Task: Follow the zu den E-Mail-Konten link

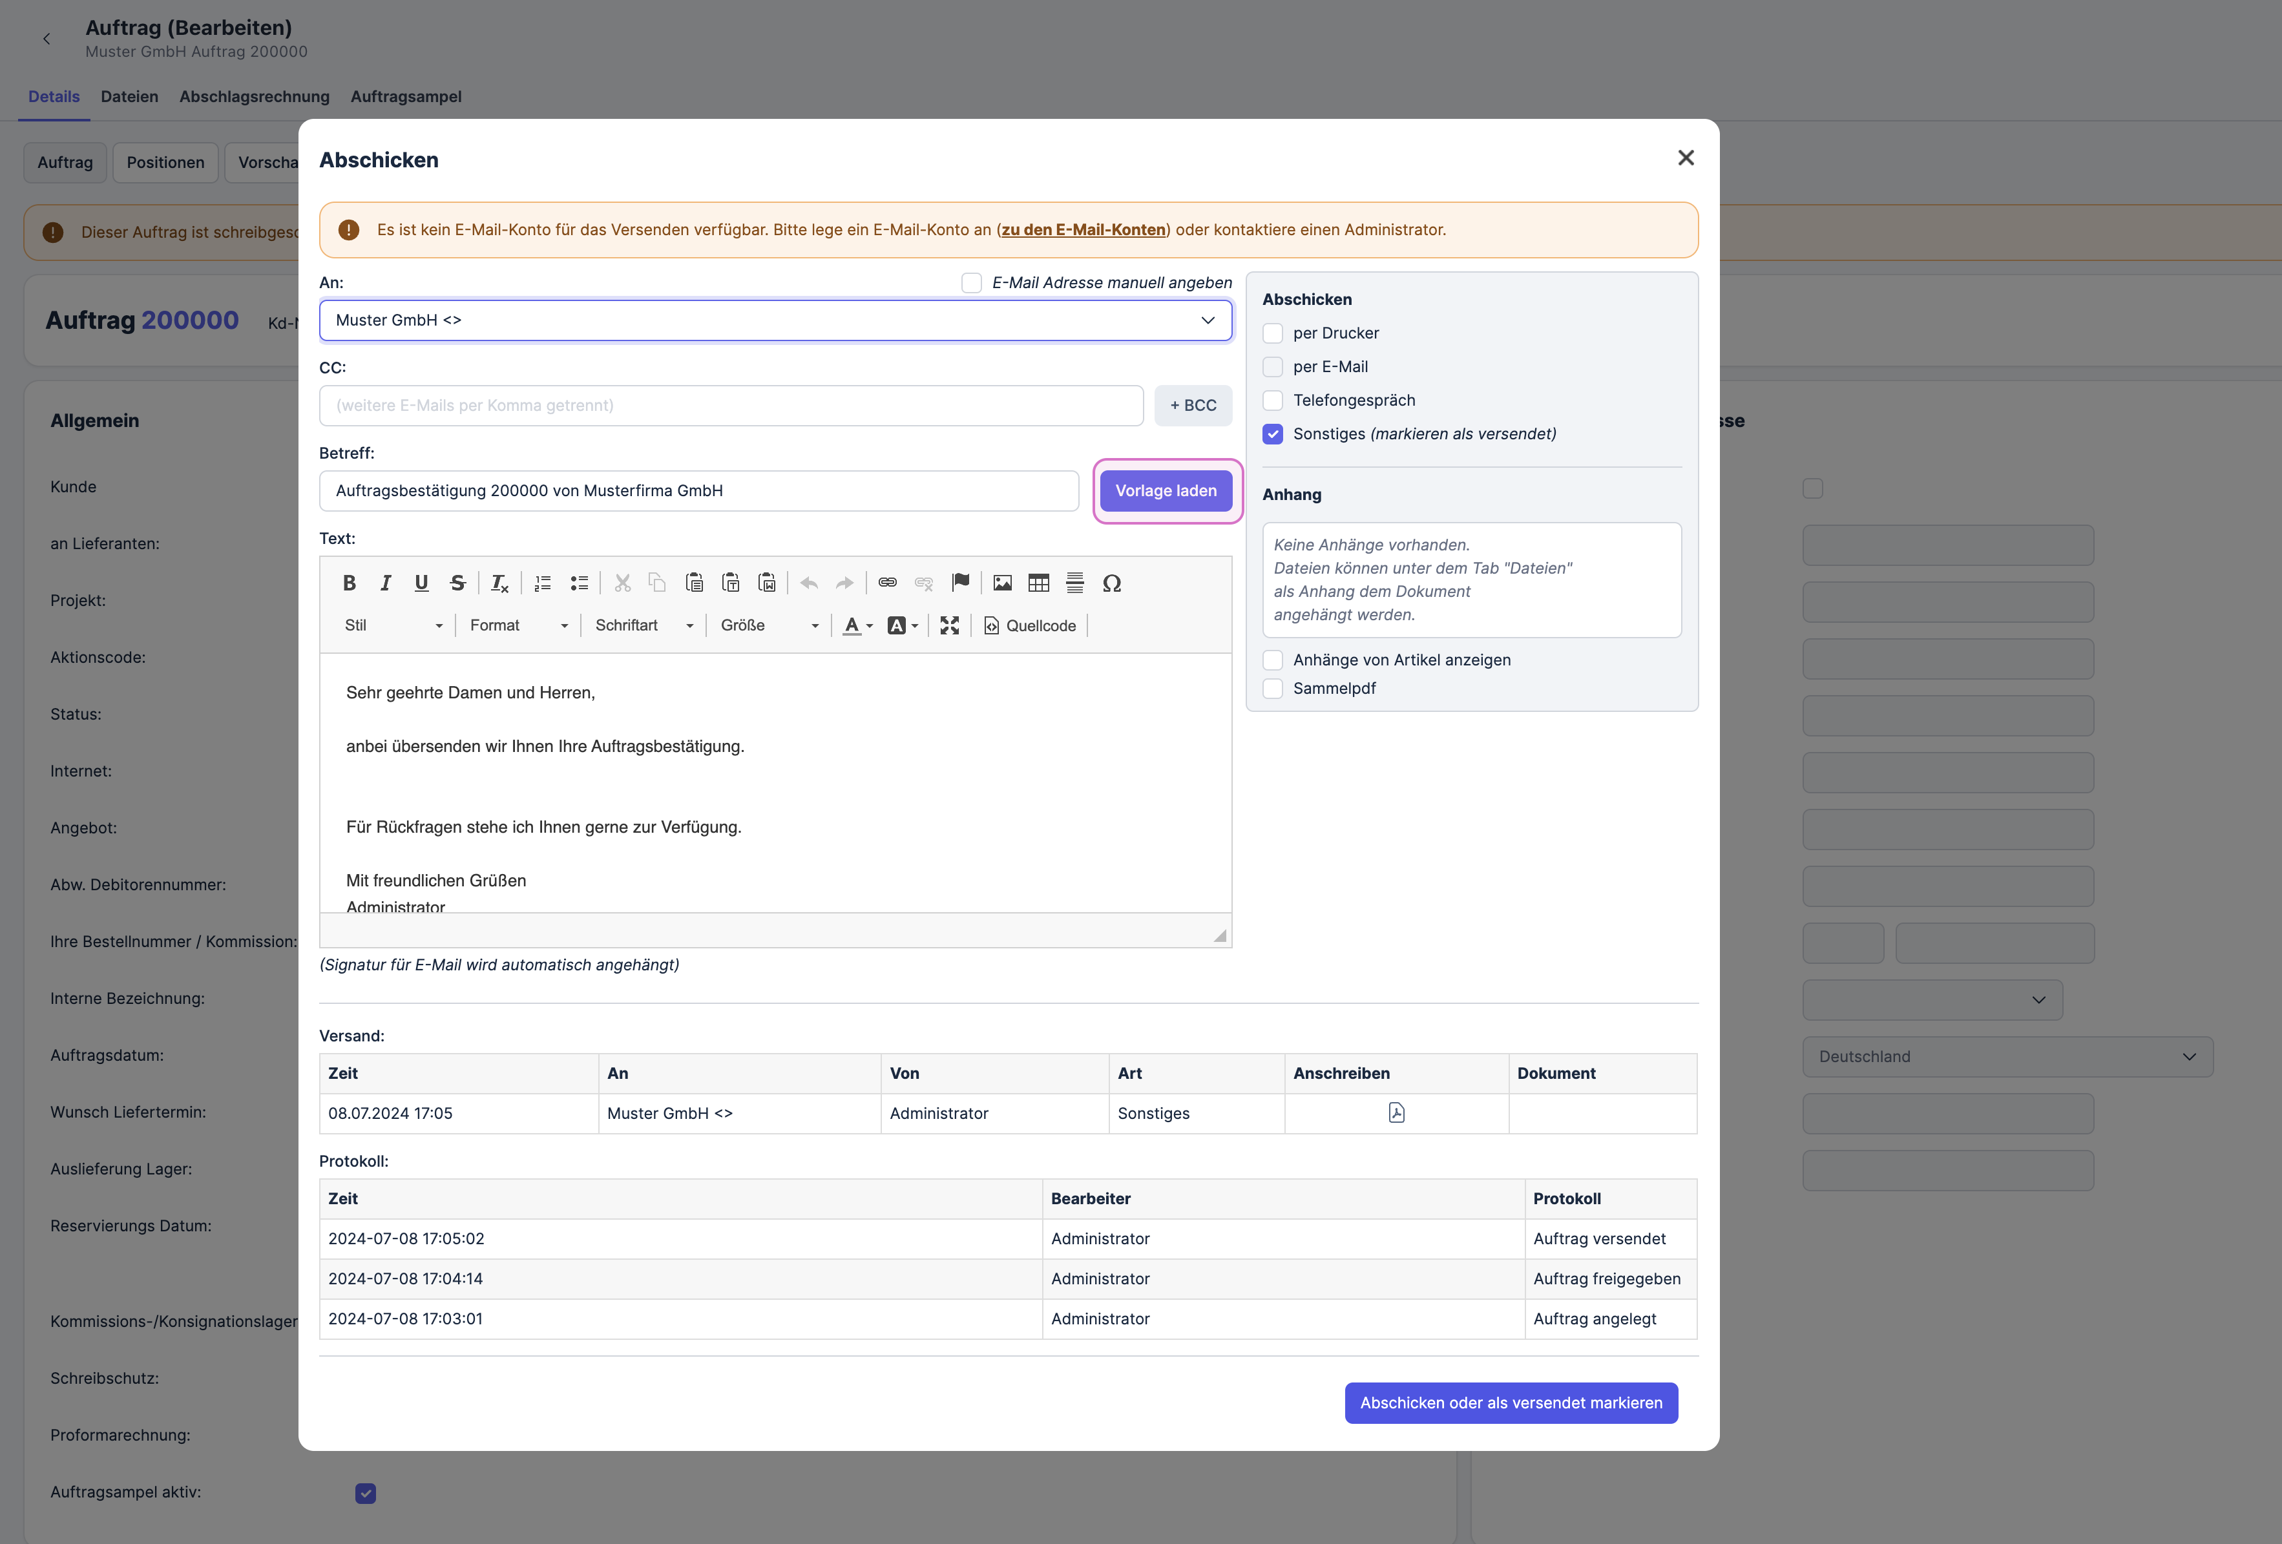Action: coord(1083,230)
